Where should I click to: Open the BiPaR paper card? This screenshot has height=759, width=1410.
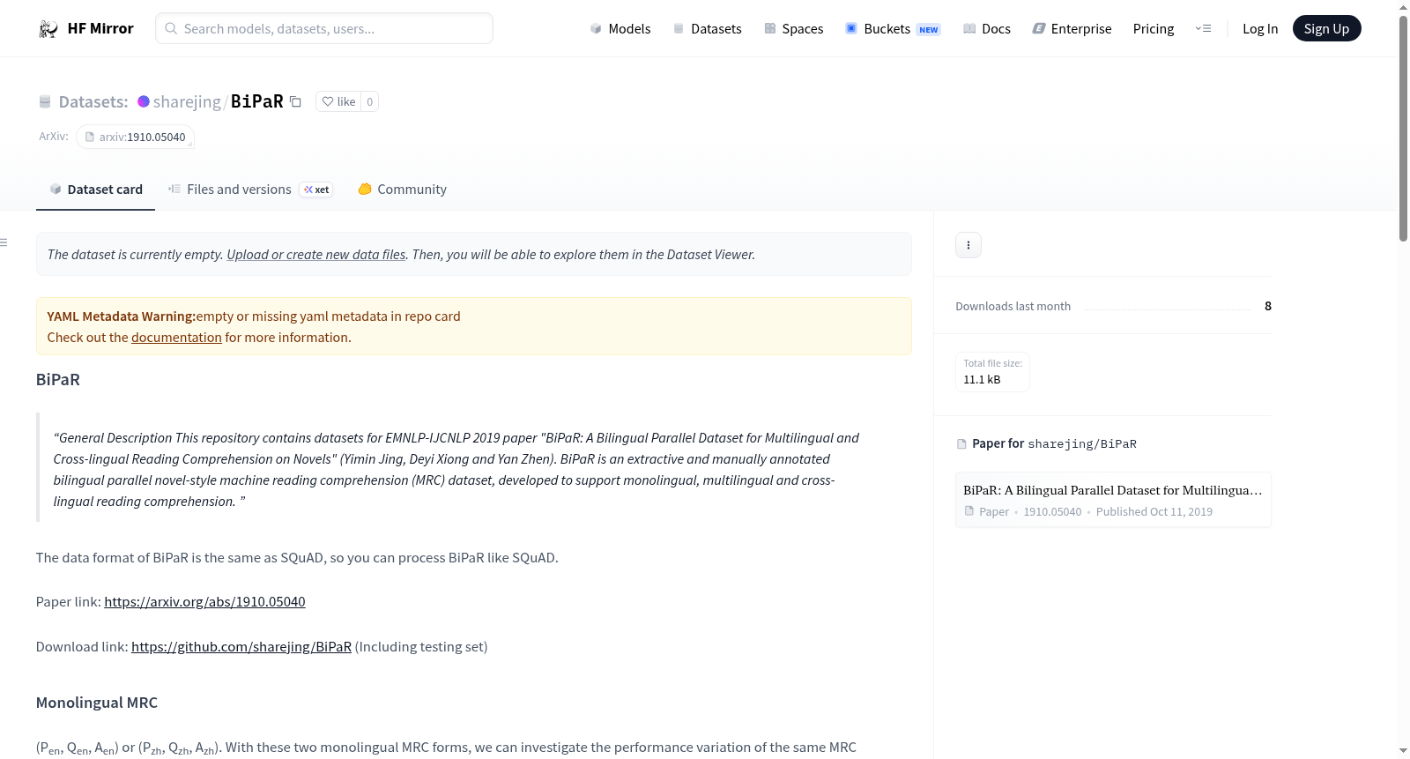[1113, 500]
